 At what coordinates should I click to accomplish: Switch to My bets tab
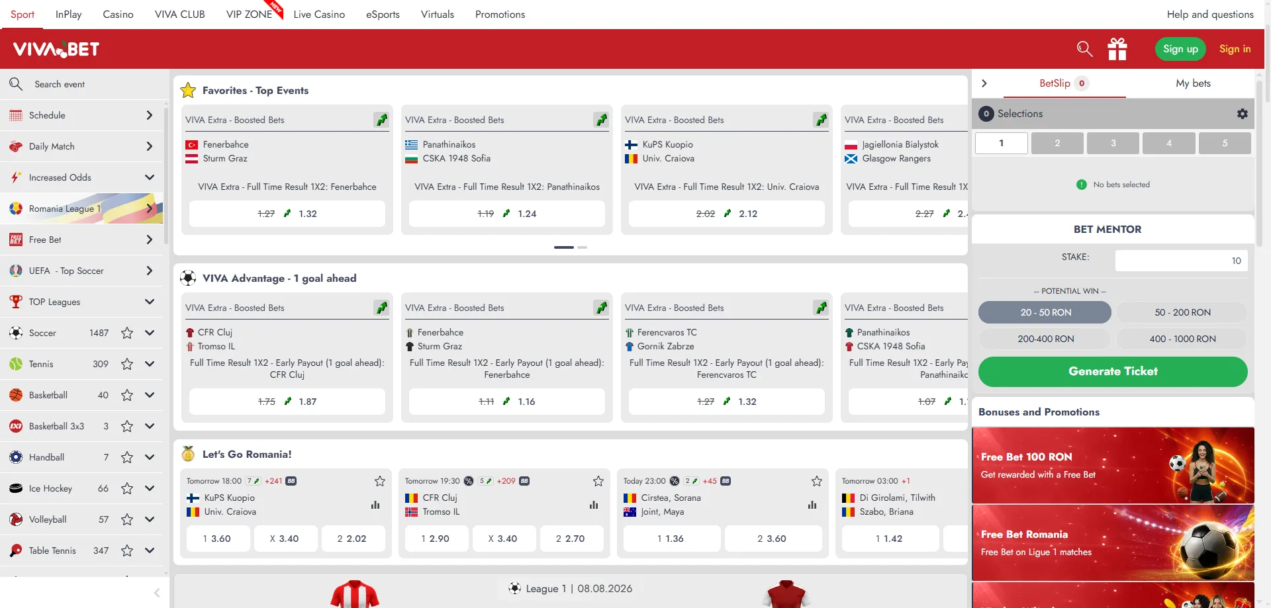click(1193, 83)
